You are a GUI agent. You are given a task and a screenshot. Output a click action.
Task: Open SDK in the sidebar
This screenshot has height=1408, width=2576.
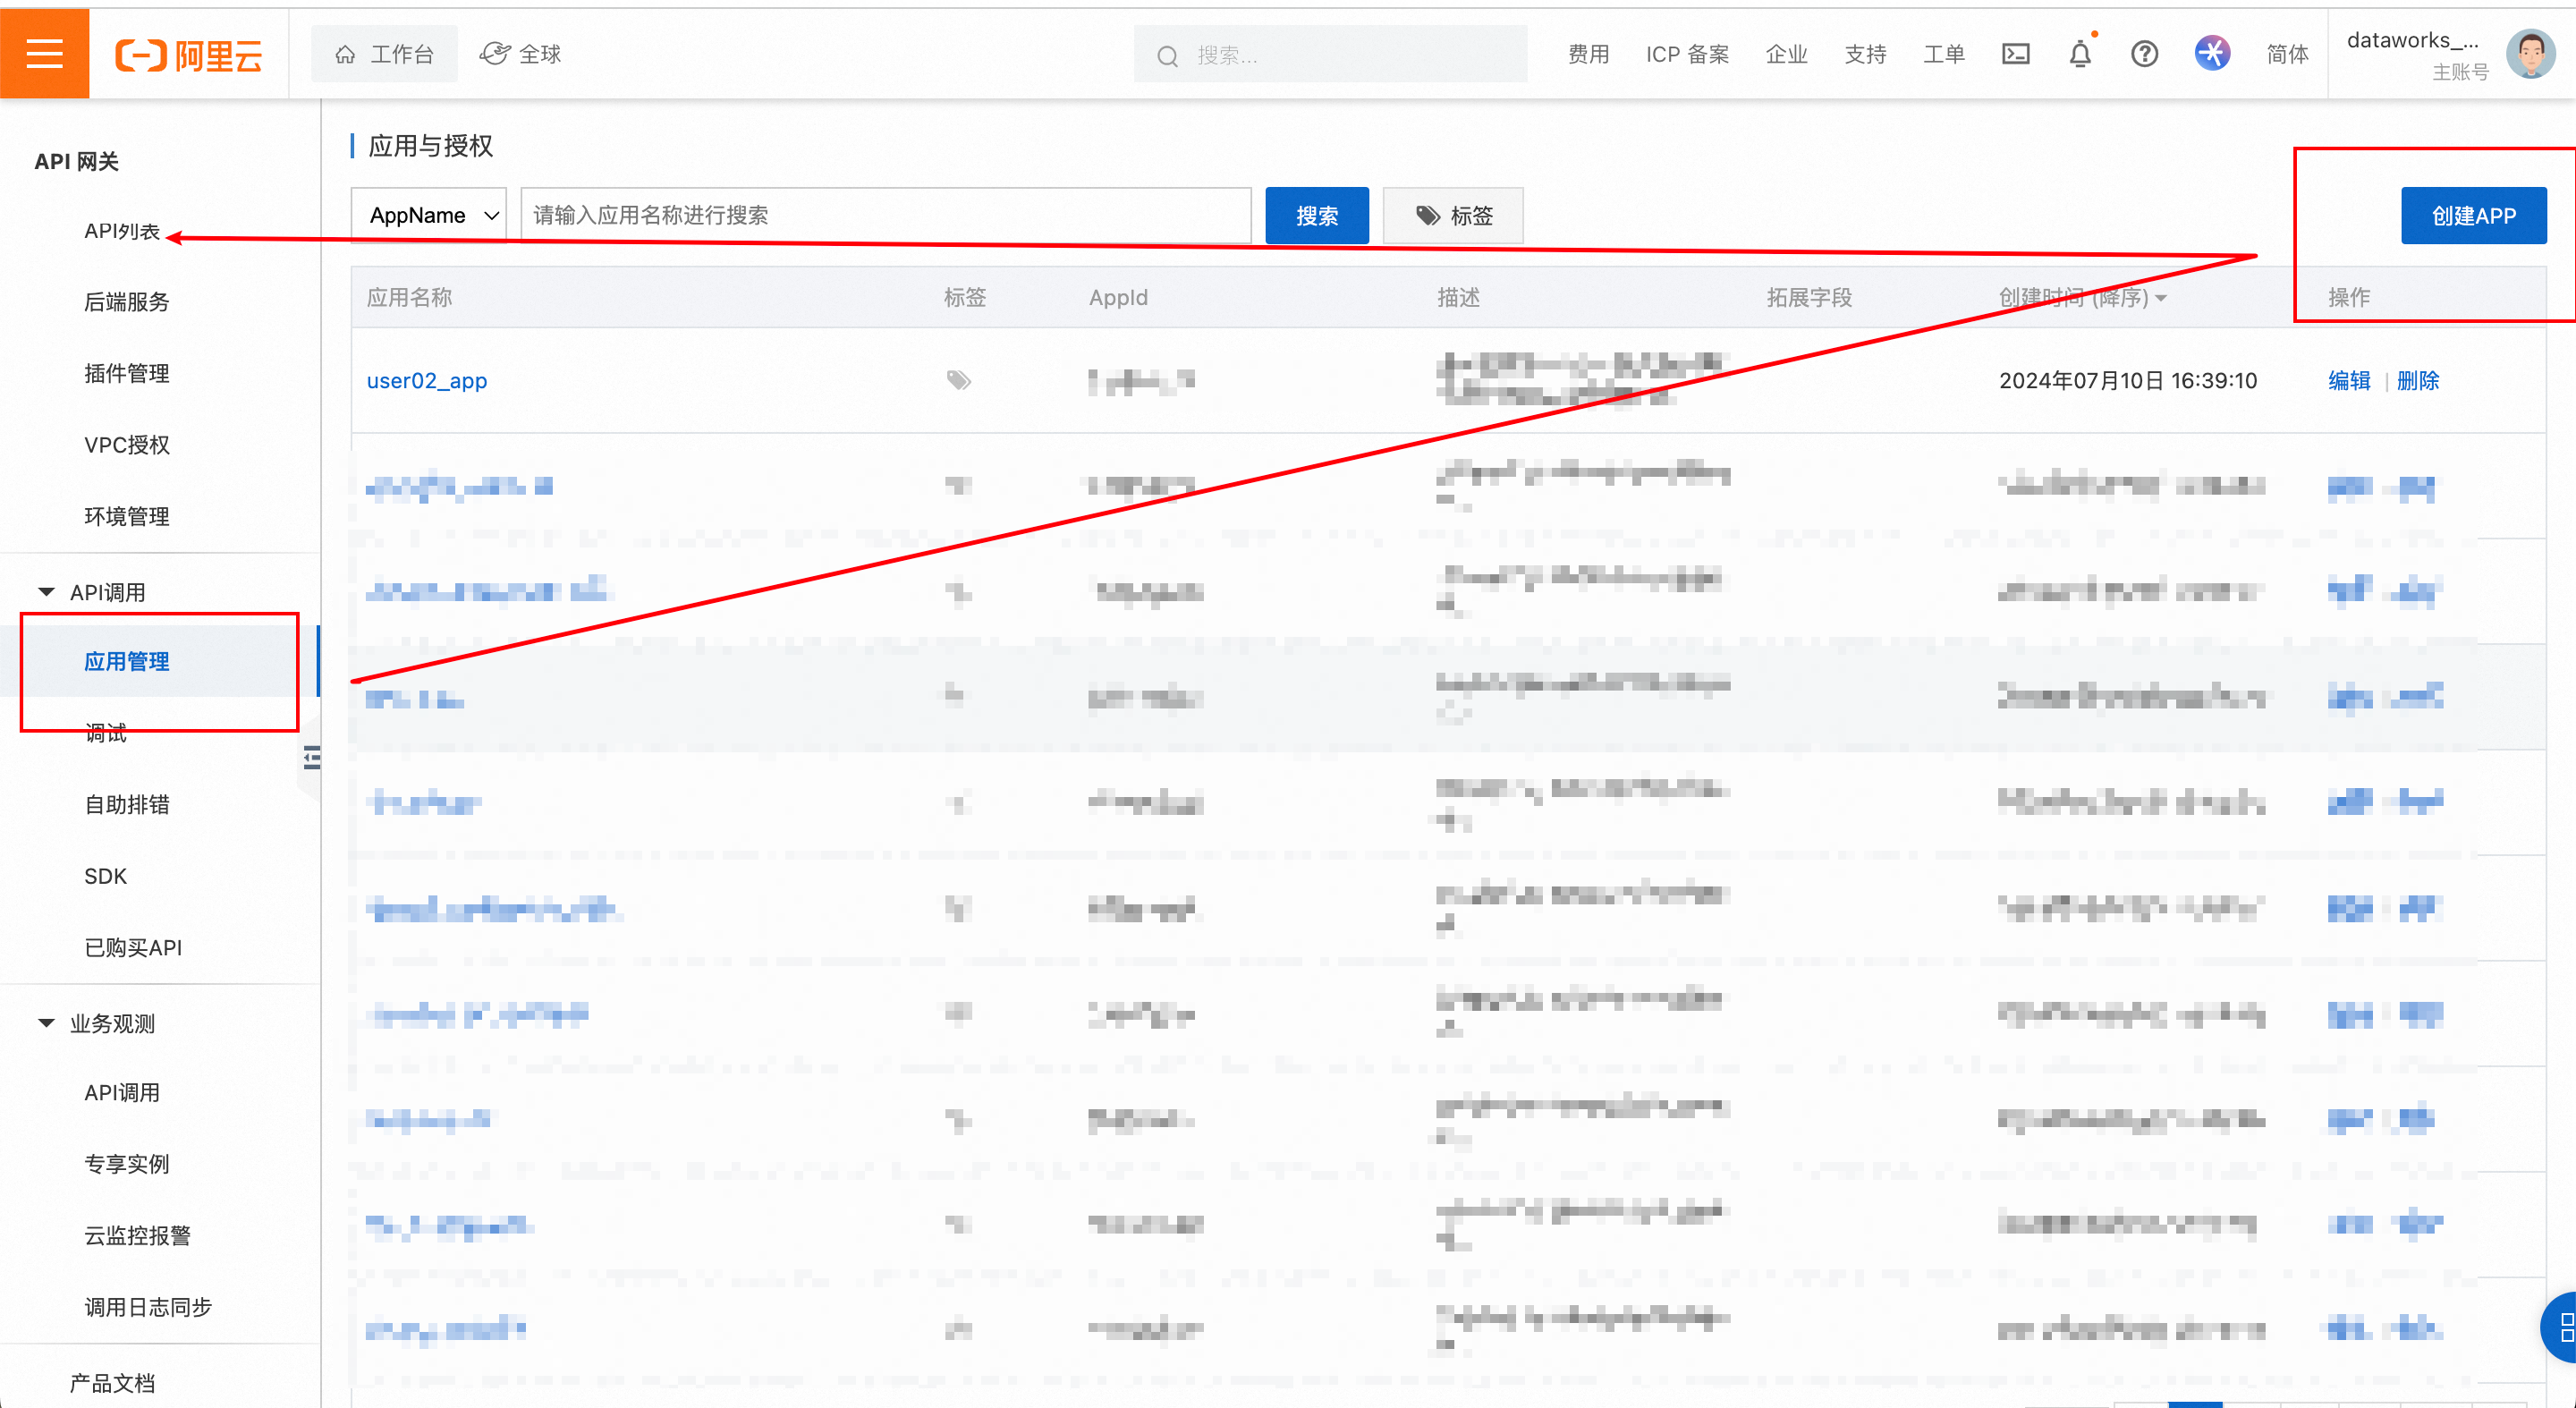(x=105, y=876)
